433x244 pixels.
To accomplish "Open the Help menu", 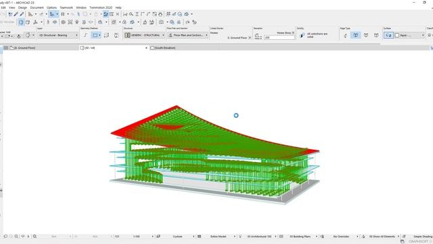I will point(118,7).
